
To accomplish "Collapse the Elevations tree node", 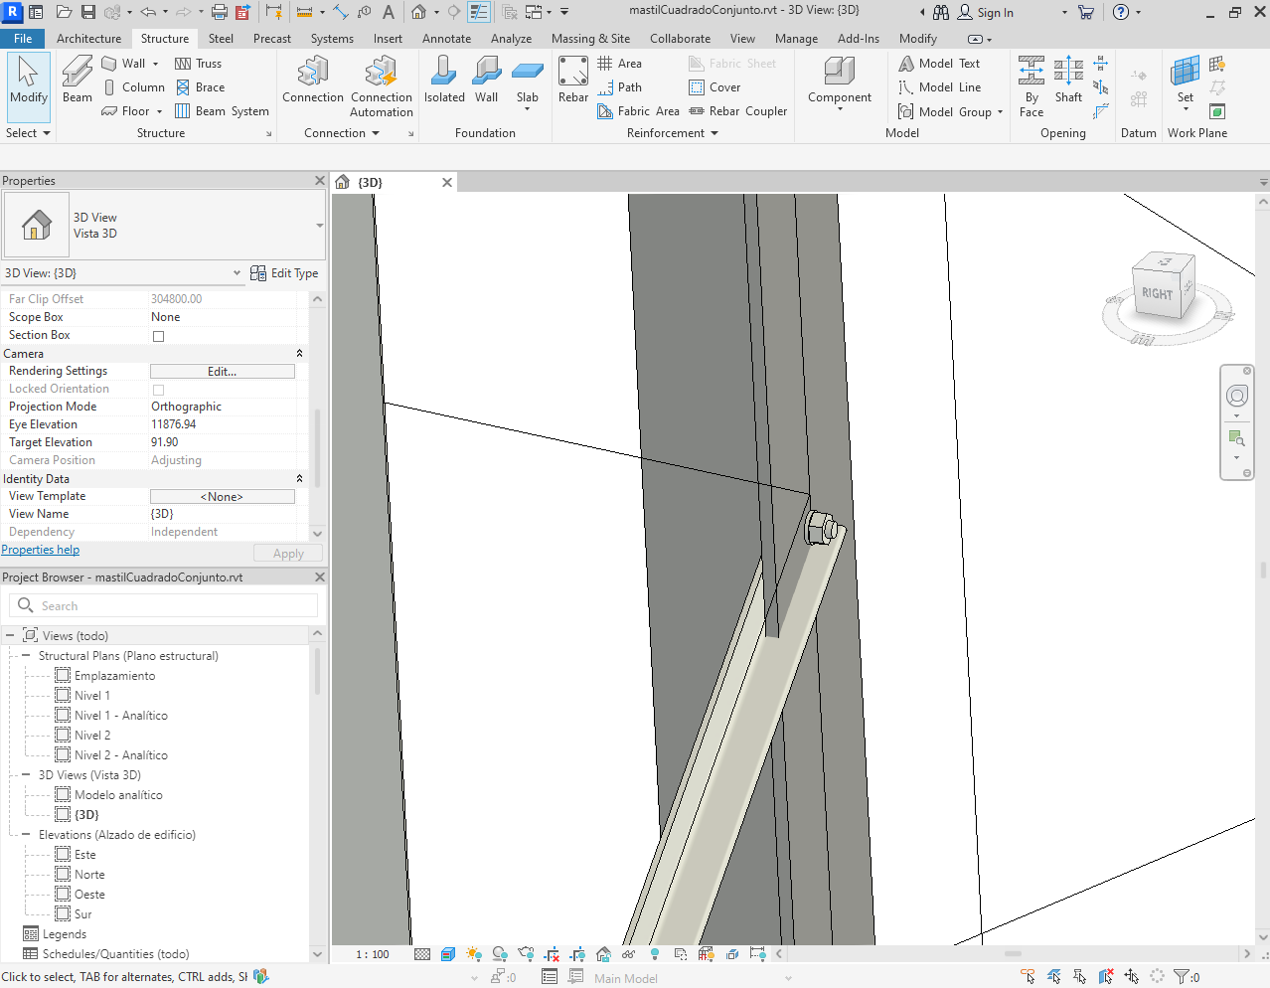I will [x=26, y=835].
